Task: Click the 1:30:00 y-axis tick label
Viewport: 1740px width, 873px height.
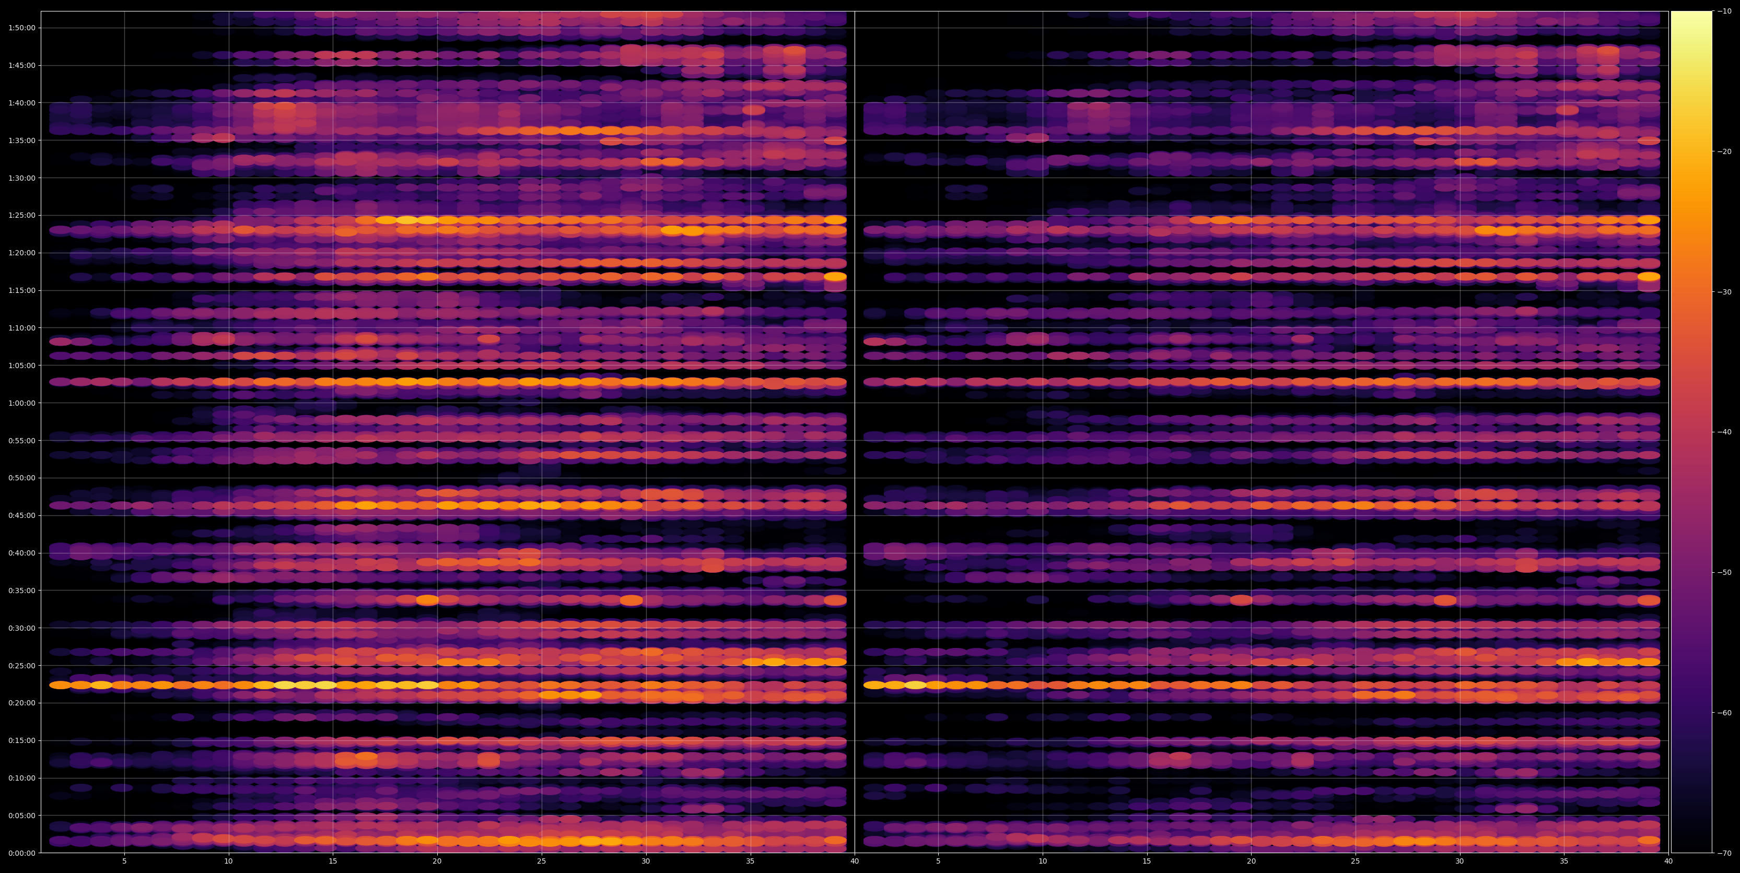Action: pyautogui.click(x=21, y=178)
